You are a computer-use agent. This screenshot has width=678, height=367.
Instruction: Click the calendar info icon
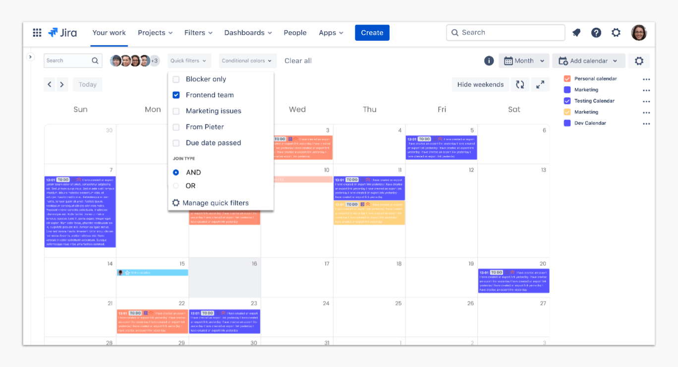tap(489, 61)
